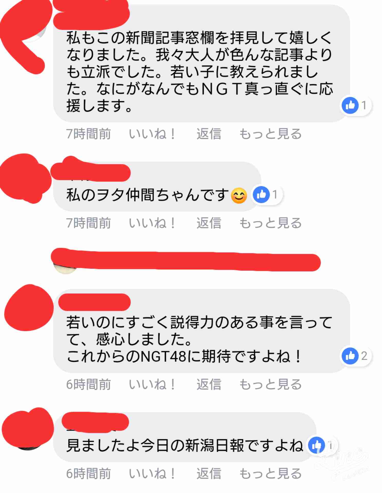Click the thumbs-up icon beside the ヲタ仲間 comment
382x493 pixels.
261,195
